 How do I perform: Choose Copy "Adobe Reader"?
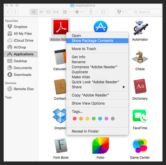click(97, 95)
